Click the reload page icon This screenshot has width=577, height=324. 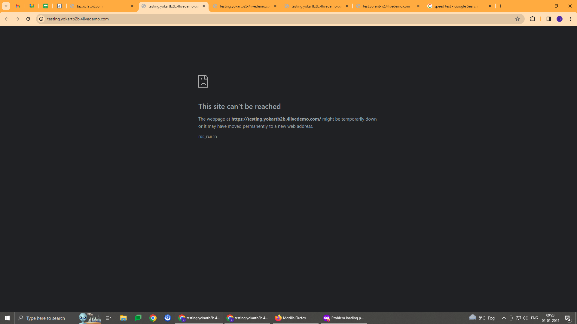28,19
